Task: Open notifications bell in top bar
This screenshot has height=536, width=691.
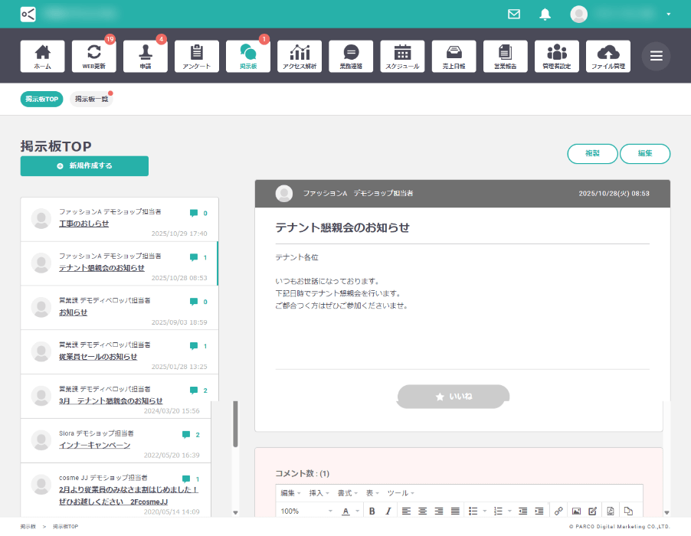Action: click(545, 14)
